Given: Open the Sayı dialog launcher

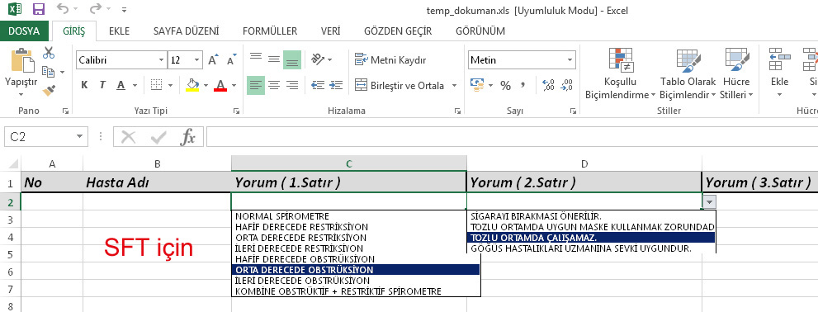Looking at the screenshot, I should pos(573,111).
